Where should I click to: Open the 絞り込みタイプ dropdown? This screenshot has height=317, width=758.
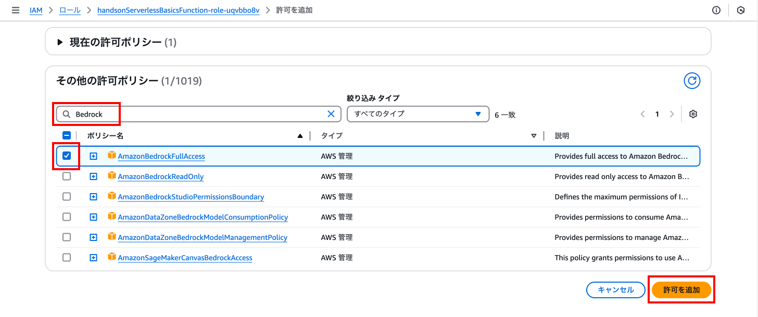coord(418,114)
